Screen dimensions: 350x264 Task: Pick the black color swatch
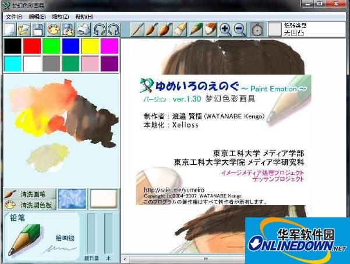point(13,46)
